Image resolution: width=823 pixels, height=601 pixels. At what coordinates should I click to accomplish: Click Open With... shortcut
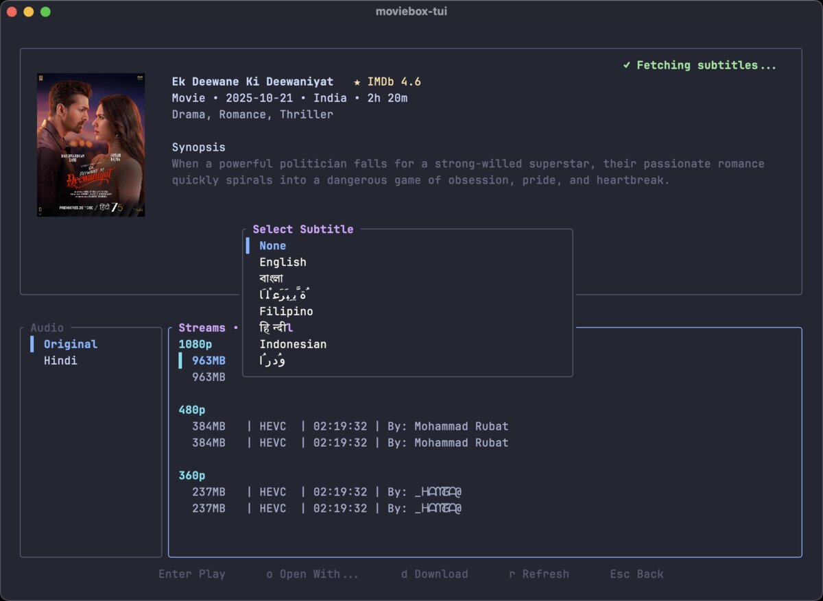313,574
